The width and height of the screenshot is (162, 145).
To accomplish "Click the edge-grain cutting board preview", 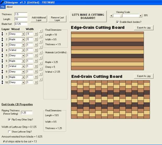I will 107,51.
